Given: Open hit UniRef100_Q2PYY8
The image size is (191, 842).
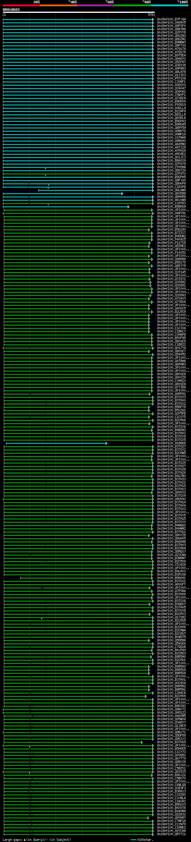Looking at the screenshot, I should pyautogui.click(x=171, y=32).
